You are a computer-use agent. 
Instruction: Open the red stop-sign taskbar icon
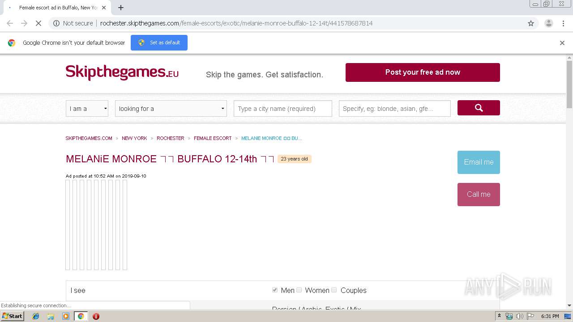96,316
